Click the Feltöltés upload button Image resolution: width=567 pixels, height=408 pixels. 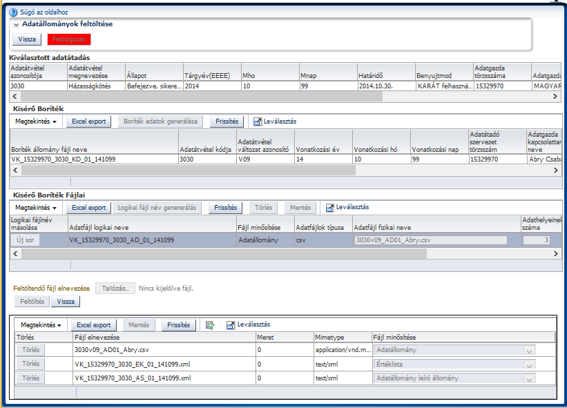[32, 302]
